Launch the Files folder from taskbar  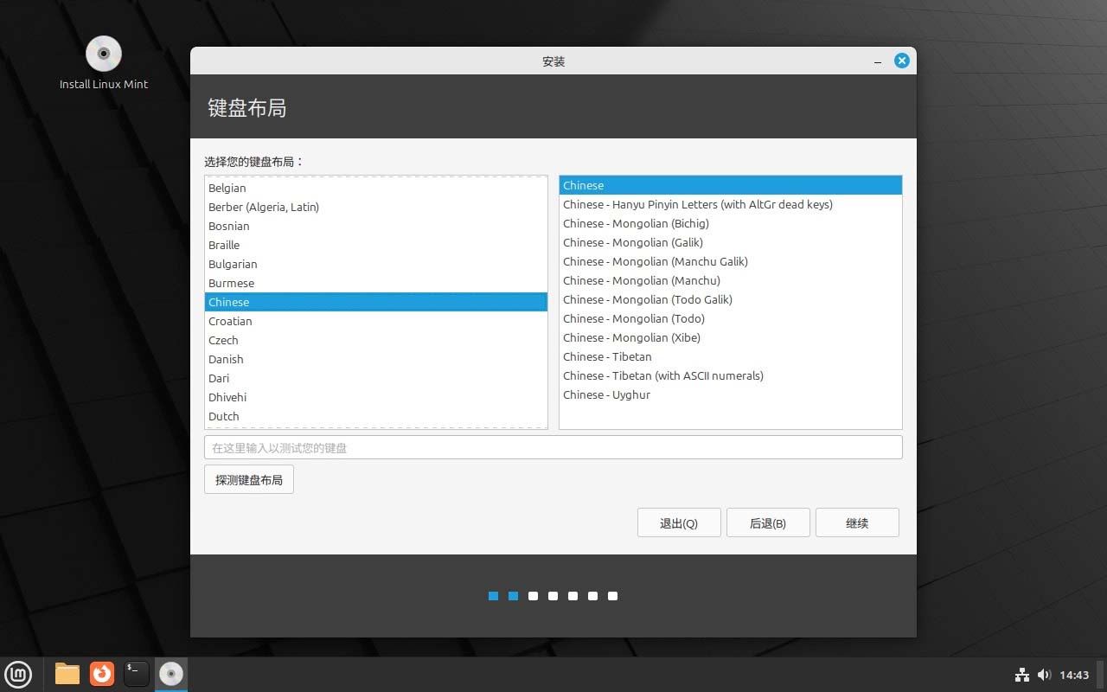click(x=67, y=674)
